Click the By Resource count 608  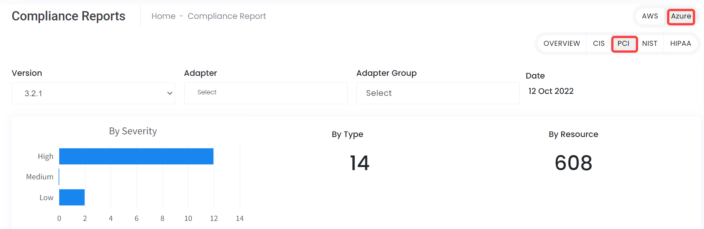coord(573,163)
